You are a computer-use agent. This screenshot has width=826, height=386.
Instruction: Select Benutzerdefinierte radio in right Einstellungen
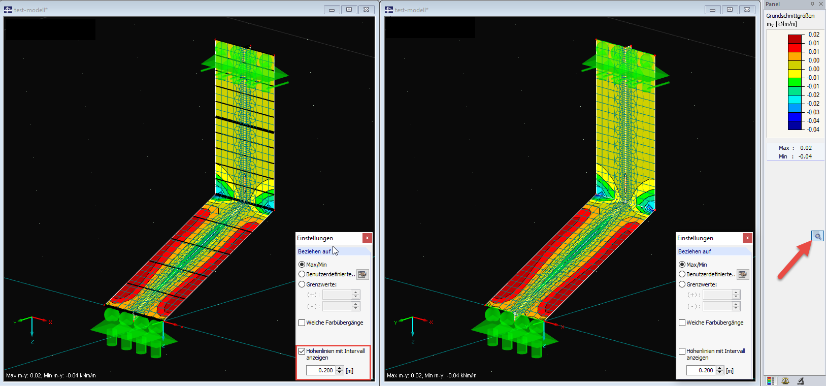tap(682, 274)
